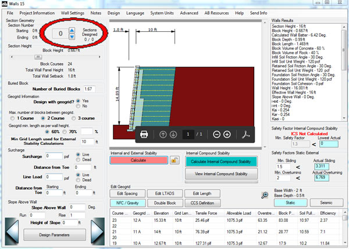Click the Number of Buried Blocks field
The height and width of the screenshot is (249, 349).
coord(90,89)
